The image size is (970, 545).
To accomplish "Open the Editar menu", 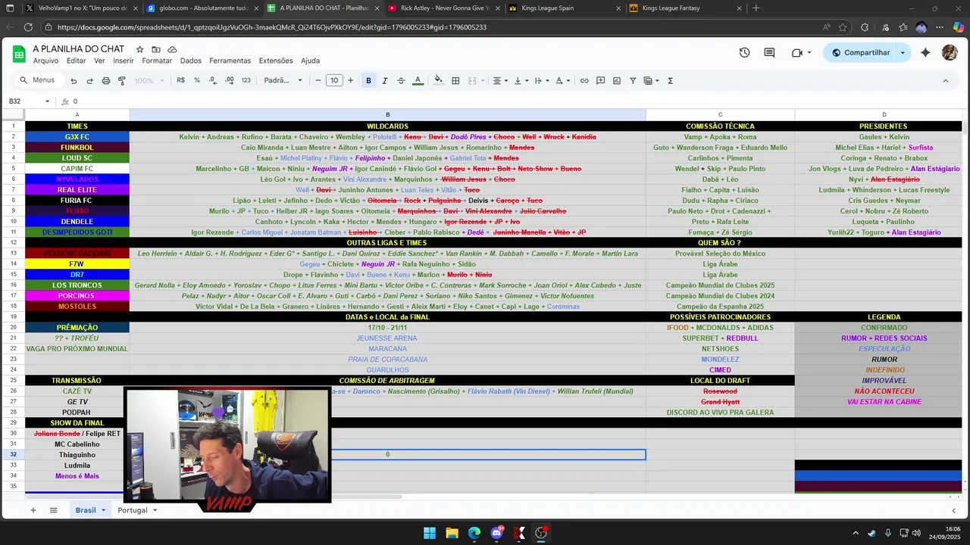I will [76, 61].
